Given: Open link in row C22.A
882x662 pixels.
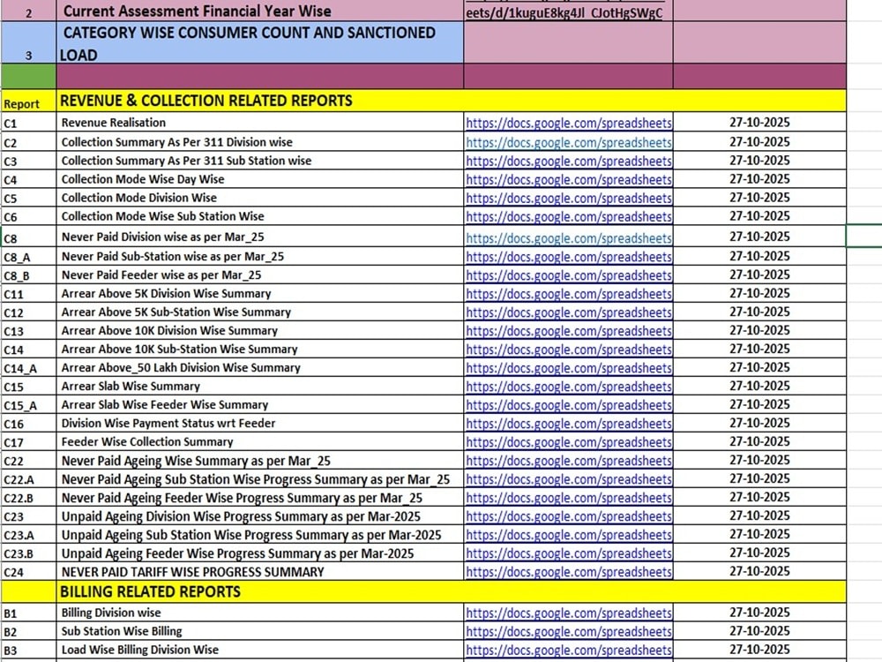Looking at the screenshot, I should pyautogui.click(x=569, y=479).
